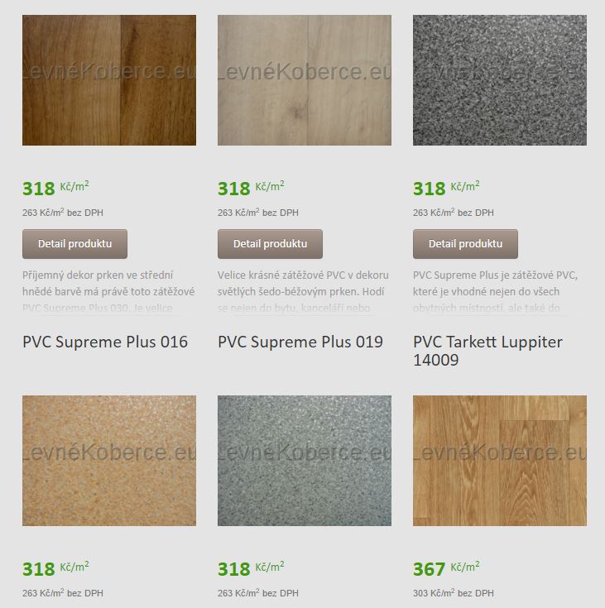
Task: Open the dark brown wood plank flooring thumbnail
Action: (109, 80)
